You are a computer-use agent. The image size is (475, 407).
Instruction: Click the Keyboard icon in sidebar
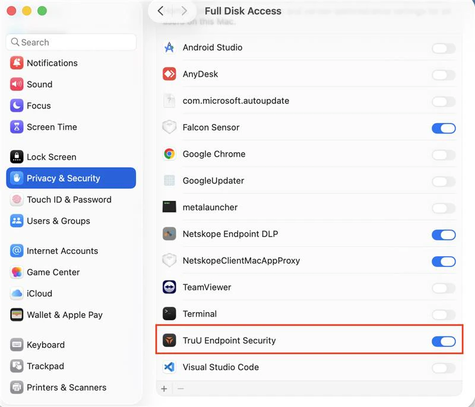click(17, 345)
